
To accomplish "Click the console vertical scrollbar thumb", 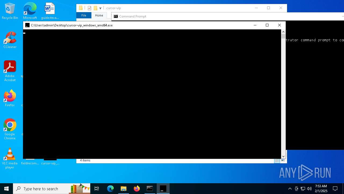I will (x=283, y=36).
